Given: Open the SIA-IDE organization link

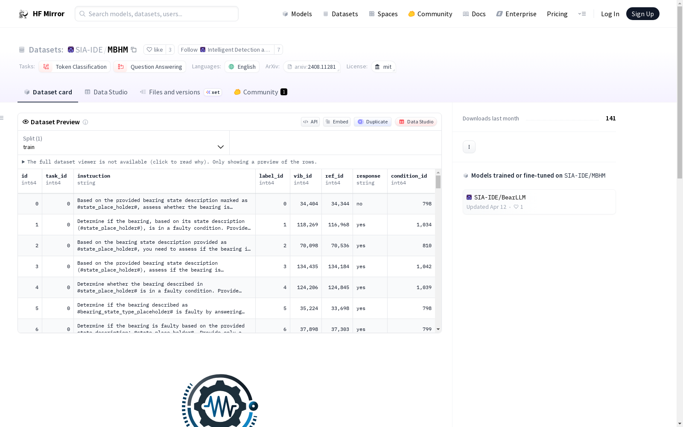Looking at the screenshot, I should [x=89, y=50].
